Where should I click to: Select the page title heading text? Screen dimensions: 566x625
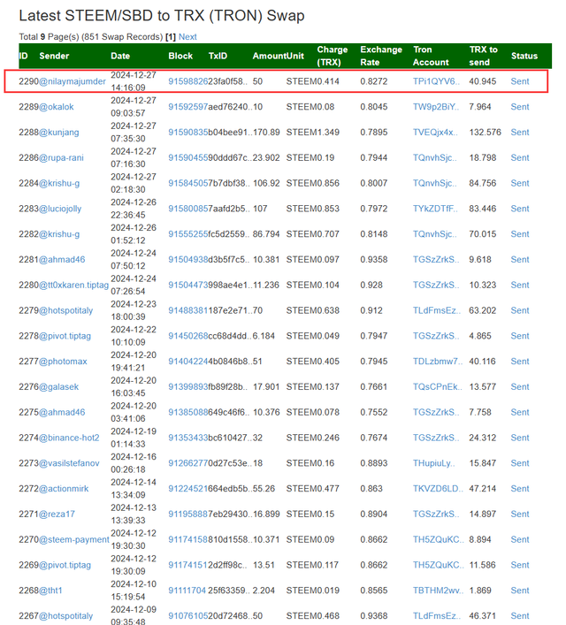(x=162, y=16)
